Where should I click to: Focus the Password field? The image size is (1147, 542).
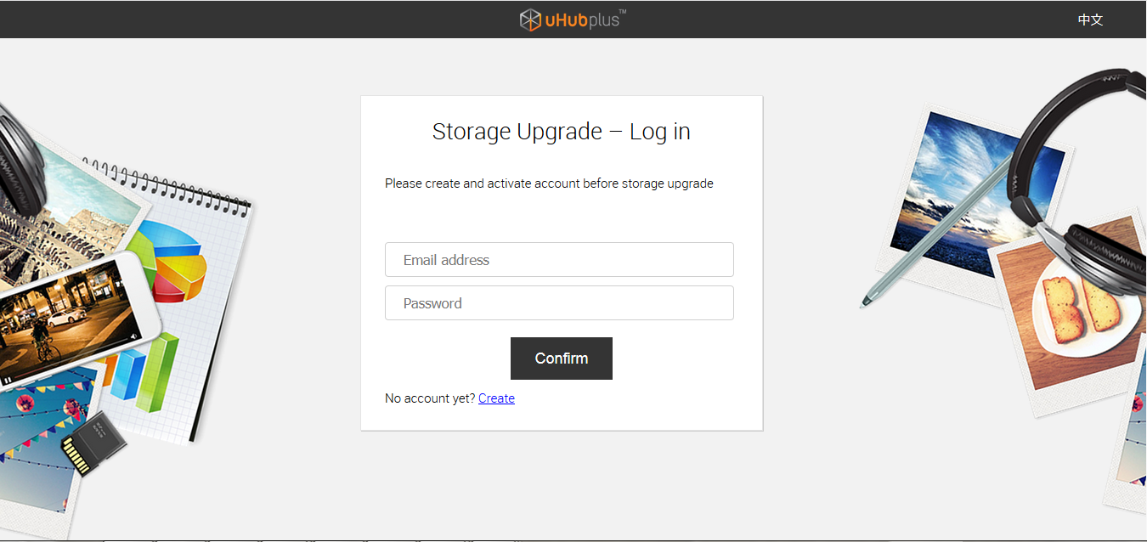559,303
